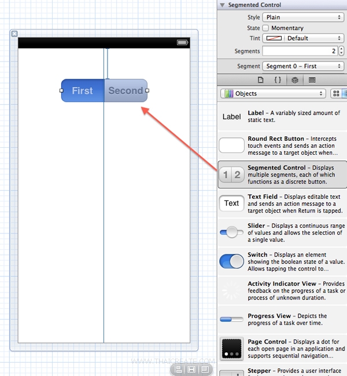The height and width of the screenshot is (376, 347).
Task: Click the third canvas layout button at bottom
Action: click(205, 370)
